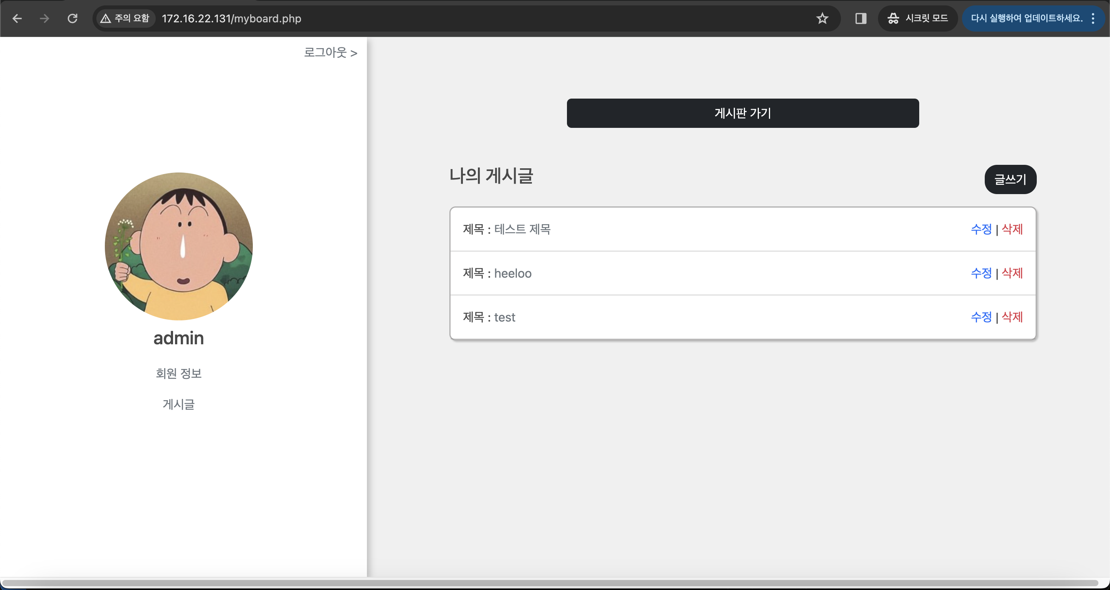1110x590 pixels.
Task: Click 삭제 for 테스트 제목 post
Action: tap(1012, 229)
